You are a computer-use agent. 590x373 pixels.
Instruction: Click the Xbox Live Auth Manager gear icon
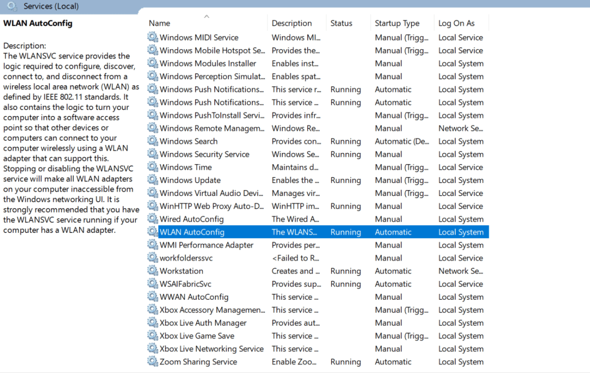152,323
